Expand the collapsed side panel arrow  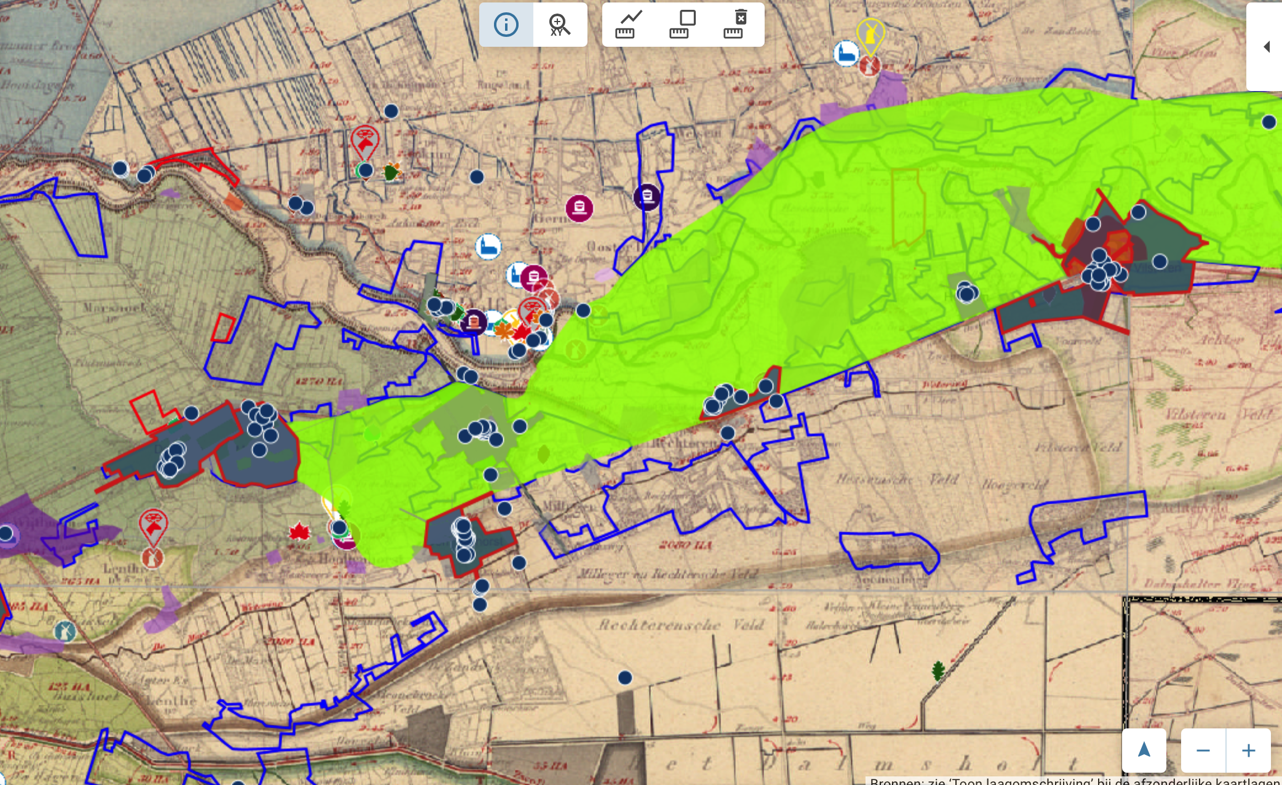[1266, 47]
